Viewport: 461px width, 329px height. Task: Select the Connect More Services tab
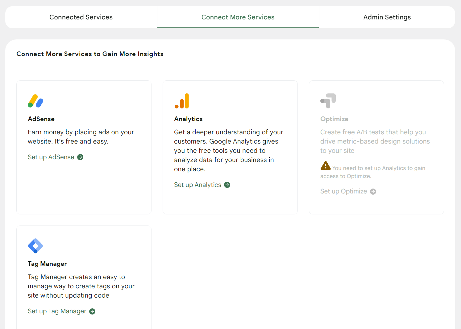click(x=238, y=17)
